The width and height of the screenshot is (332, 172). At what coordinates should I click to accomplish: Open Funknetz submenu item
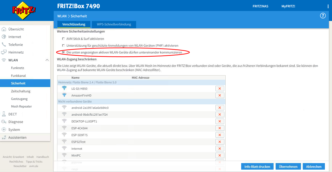(18, 68)
